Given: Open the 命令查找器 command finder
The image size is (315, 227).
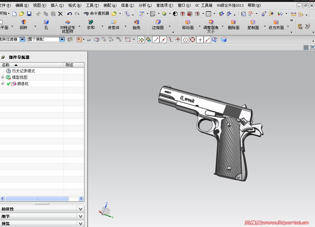Looking at the screenshot, I should click(97, 13).
